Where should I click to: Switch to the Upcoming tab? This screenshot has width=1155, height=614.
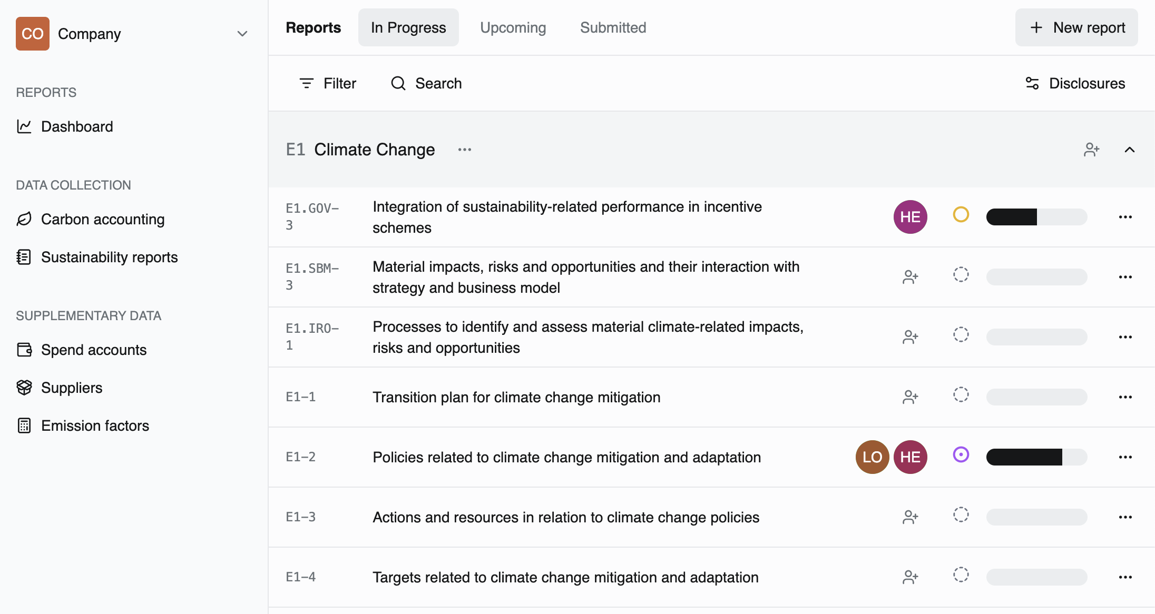click(513, 27)
